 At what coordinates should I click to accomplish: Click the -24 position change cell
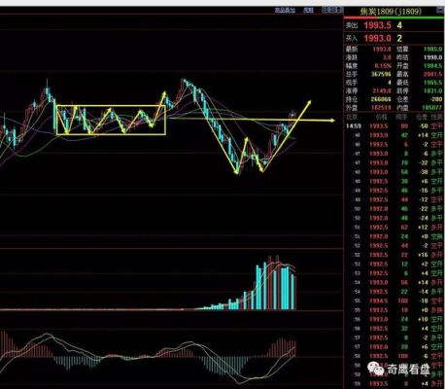[424, 218]
